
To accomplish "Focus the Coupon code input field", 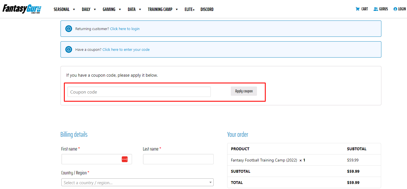I will click(x=139, y=92).
